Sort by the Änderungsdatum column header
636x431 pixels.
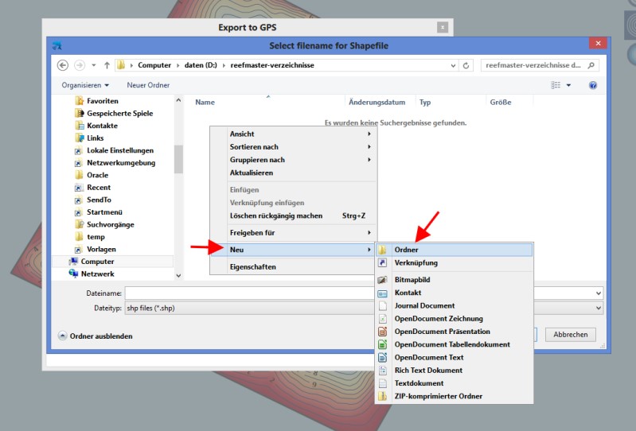click(x=377, y=102)
